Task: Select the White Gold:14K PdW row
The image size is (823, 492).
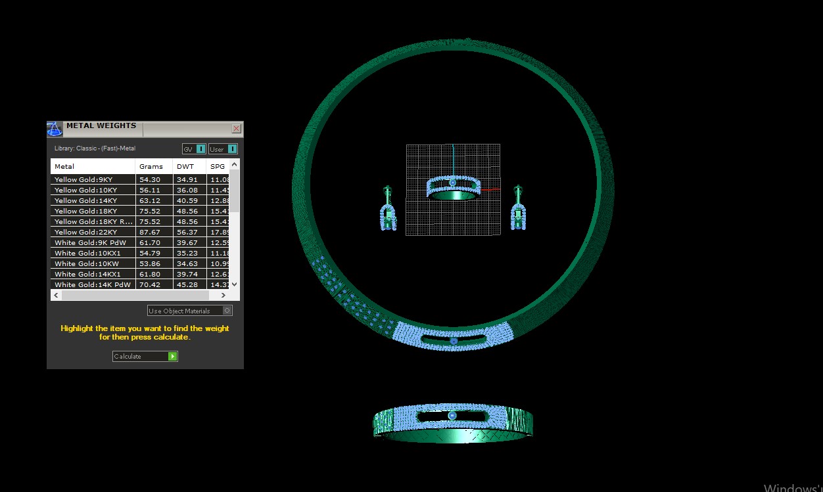Action: click(x=141, y=284)
